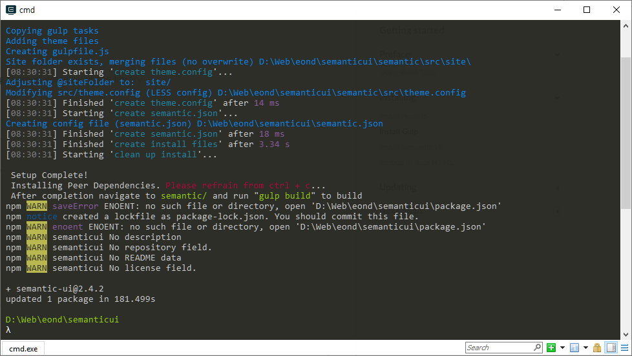Open the new console options dropdown arrow
Viewport: 632px width, 356px height.
pyautogui.click(x=562, y=348)
